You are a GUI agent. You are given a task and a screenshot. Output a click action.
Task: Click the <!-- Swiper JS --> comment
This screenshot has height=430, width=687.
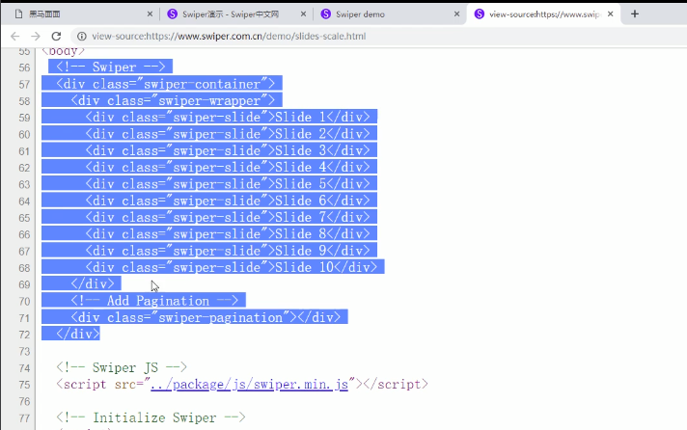122,367
